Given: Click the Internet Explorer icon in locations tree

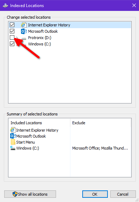Looking at the screenshot, I should (24, 25).
